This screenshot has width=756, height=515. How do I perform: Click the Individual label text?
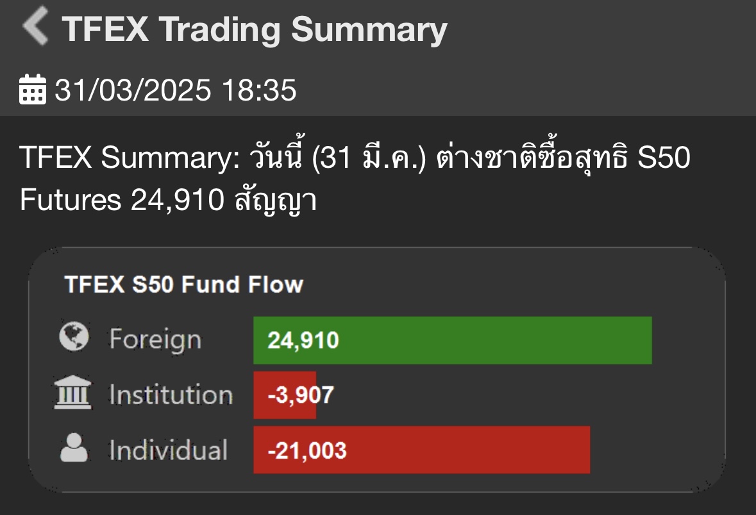pyautogui.click(x=168, y=450)
